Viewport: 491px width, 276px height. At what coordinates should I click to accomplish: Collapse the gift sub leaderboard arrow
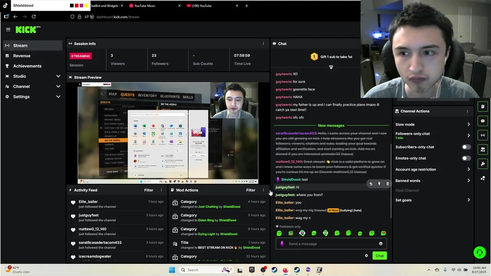click(x=331, y=67)
